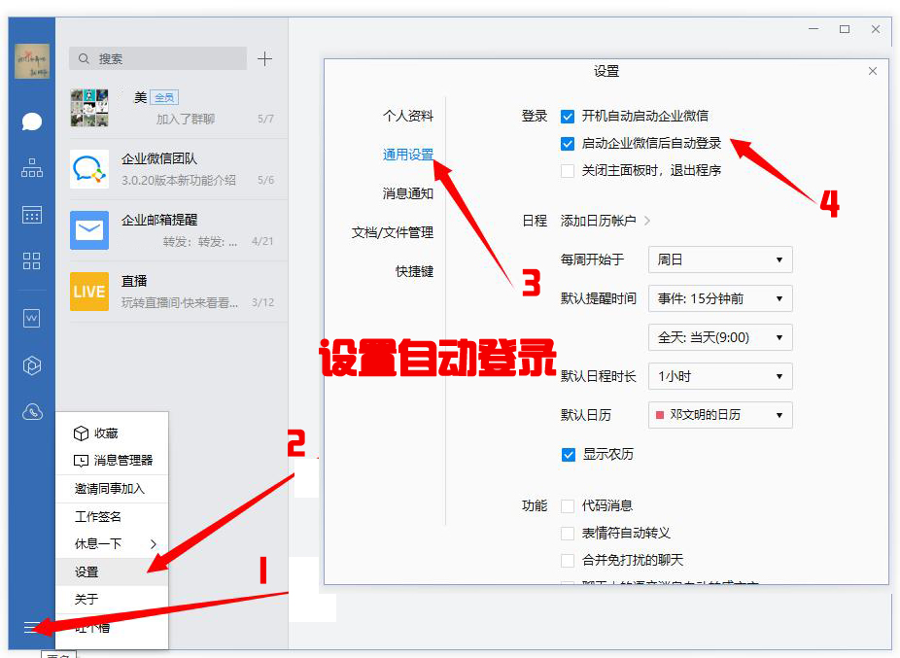Image resolution: width=900 pixels, height=658 pixels.
Task: Select 收藏 in the popup menu
Action: tap(112, 433)
